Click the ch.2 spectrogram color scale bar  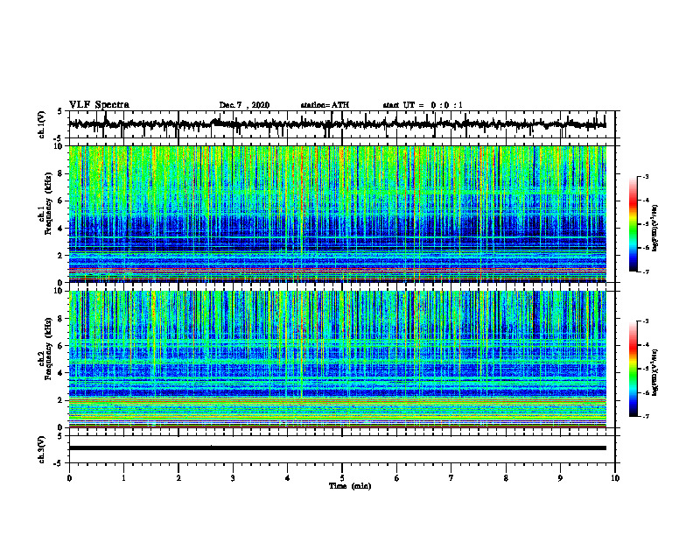633,369
